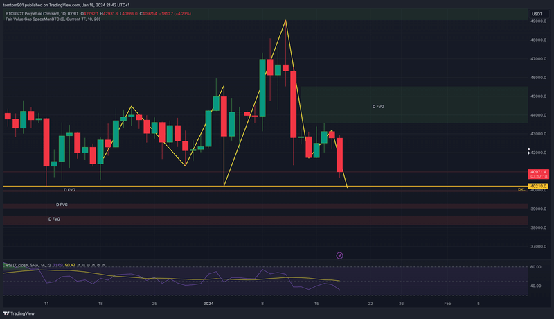Click the 2024 date on time axis
Viewport: 554px width, 319px height.
click(x=208, y=304)
